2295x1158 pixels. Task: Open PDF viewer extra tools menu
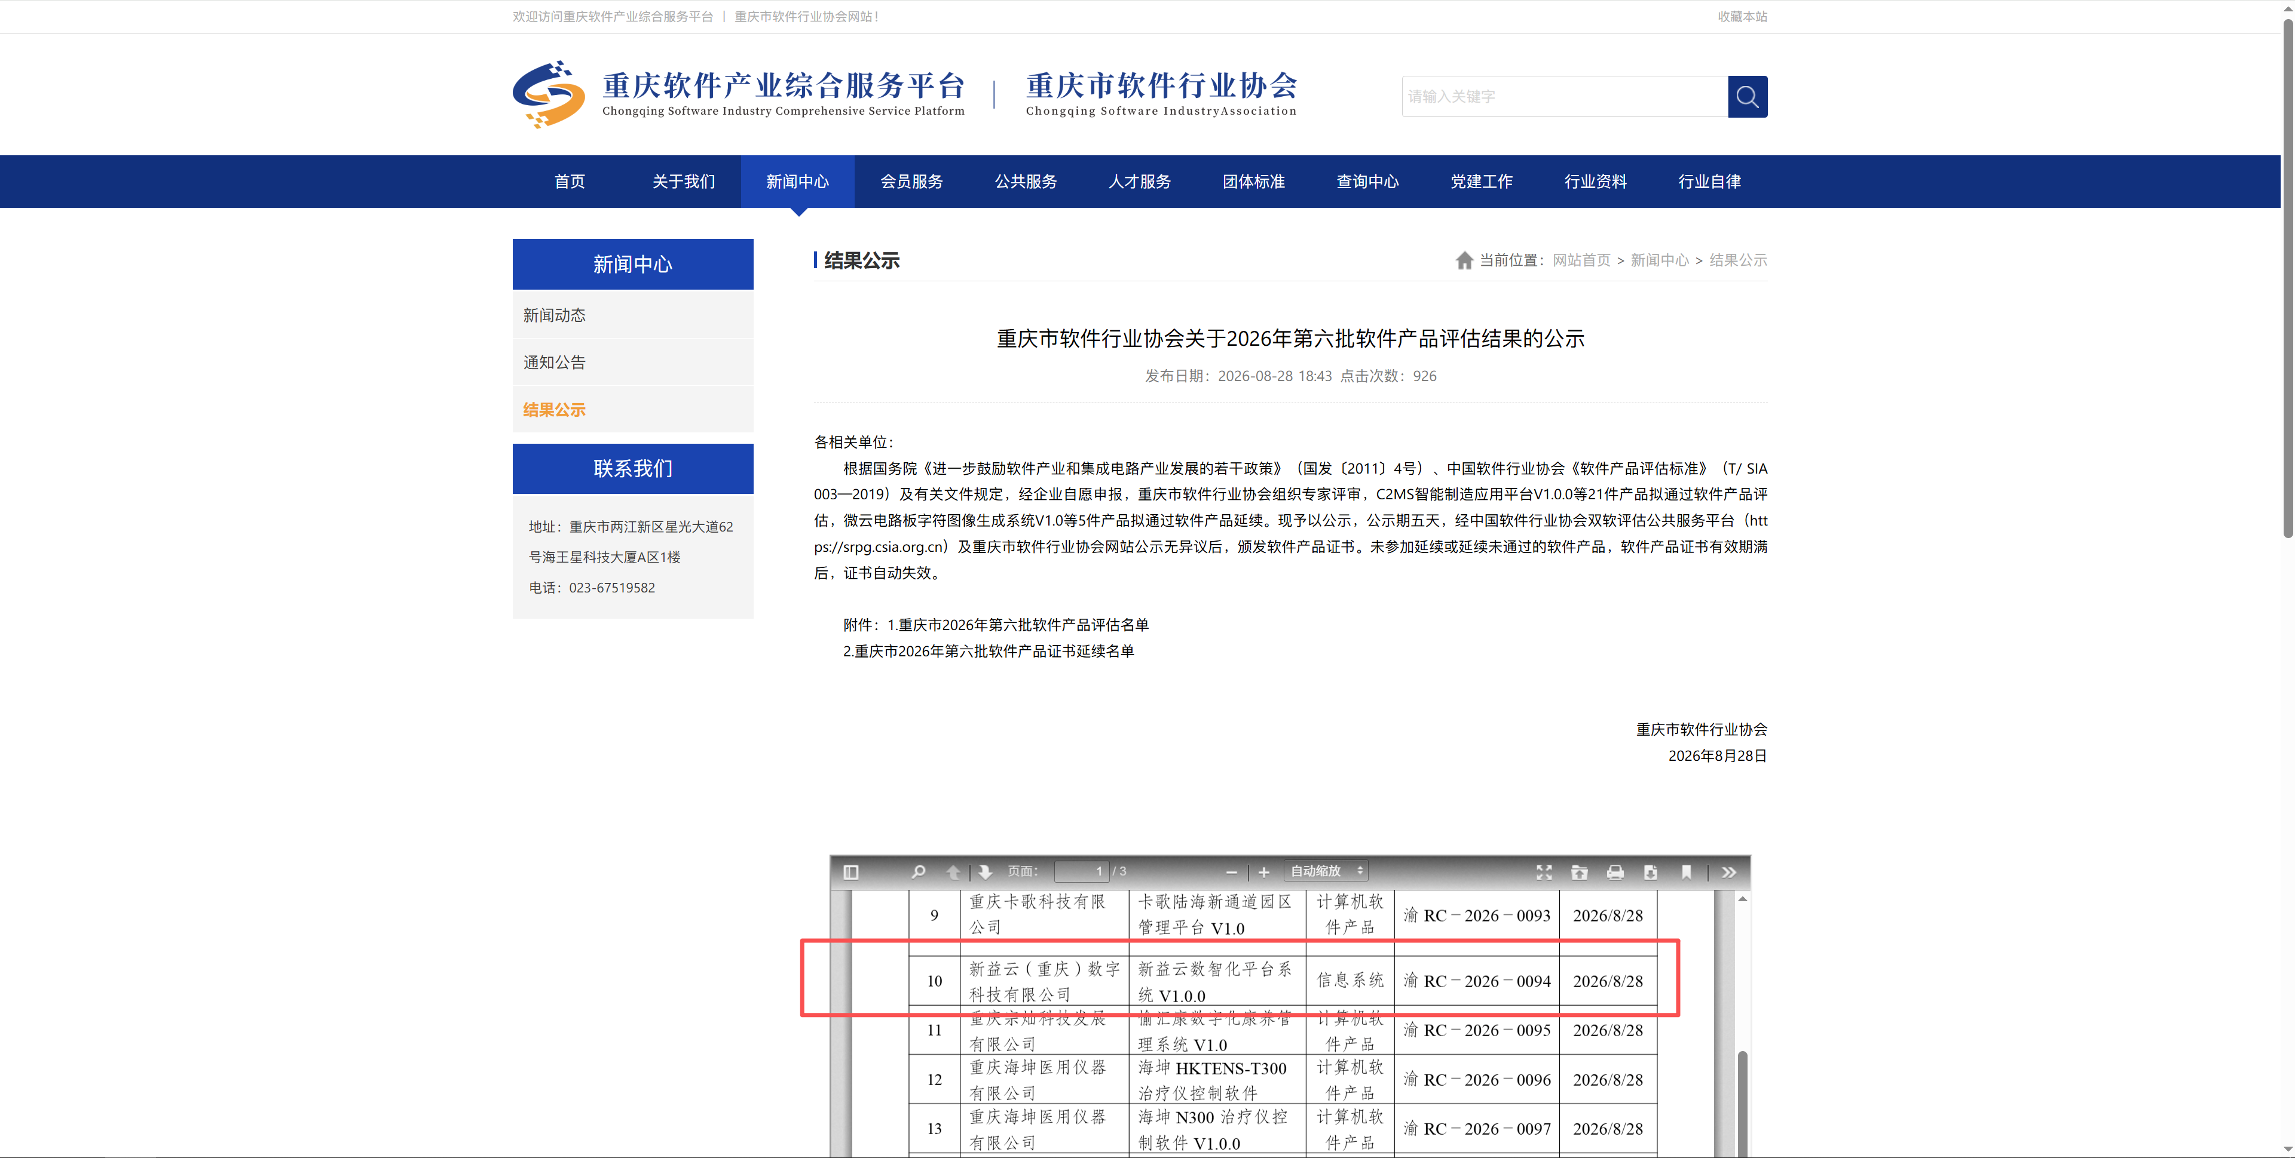pos(1729,873)
